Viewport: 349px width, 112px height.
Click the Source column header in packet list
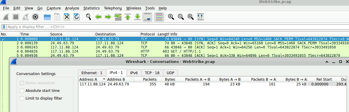[x=72, y=34]
